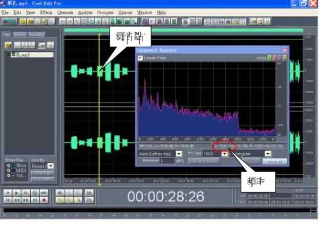
Task: Click the Advanced button in Frequency Analysis
Action: (275, 161)
